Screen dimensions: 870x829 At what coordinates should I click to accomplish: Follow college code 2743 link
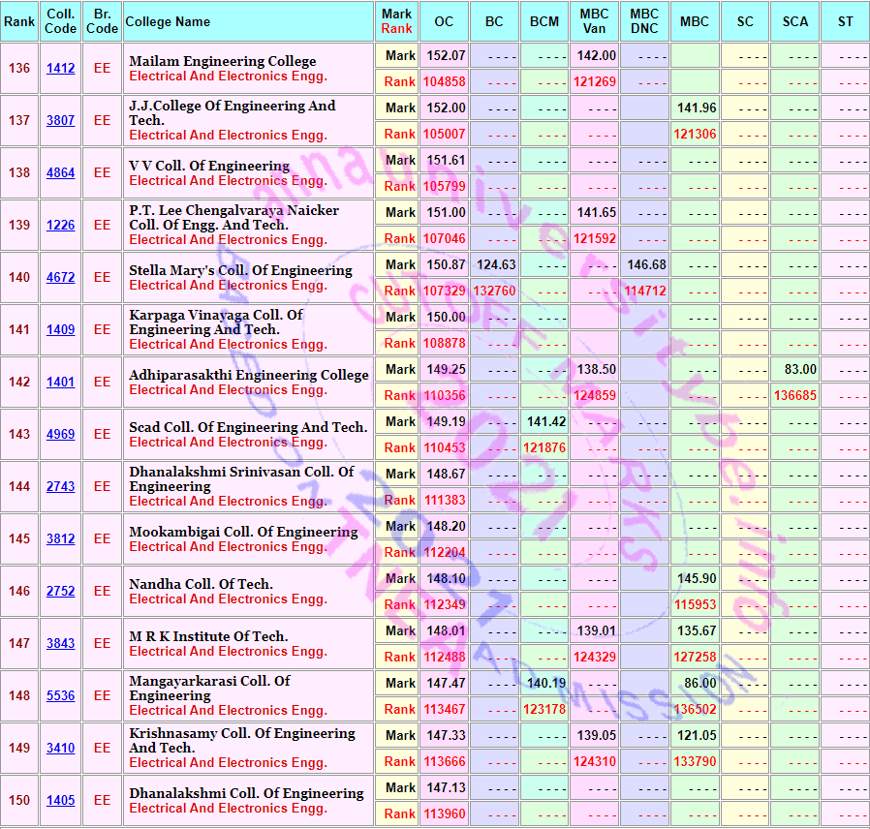click(x=60, y=486)
